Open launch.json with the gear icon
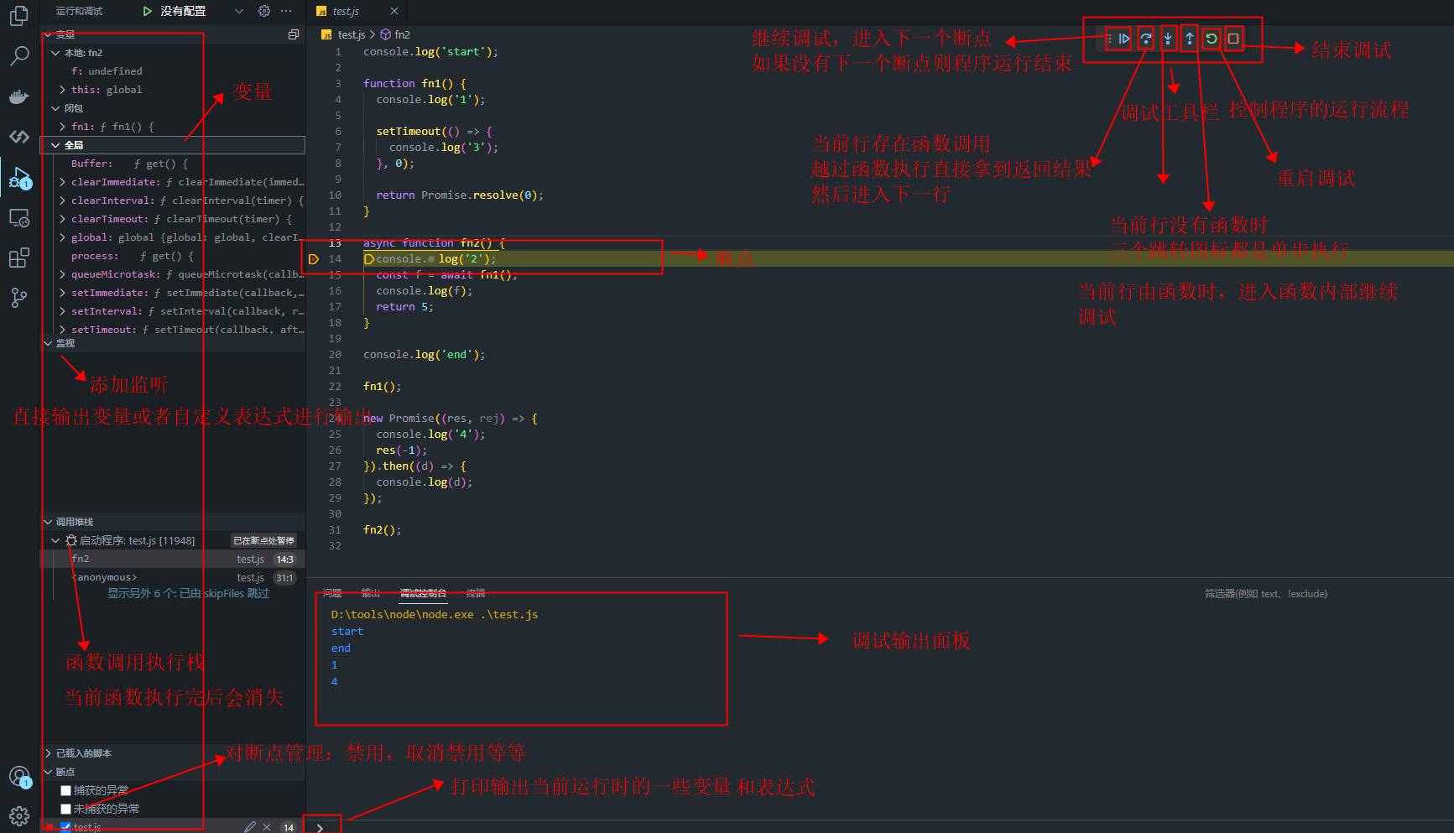Viewport: 1454px width, 833px height. click(264, 11)
